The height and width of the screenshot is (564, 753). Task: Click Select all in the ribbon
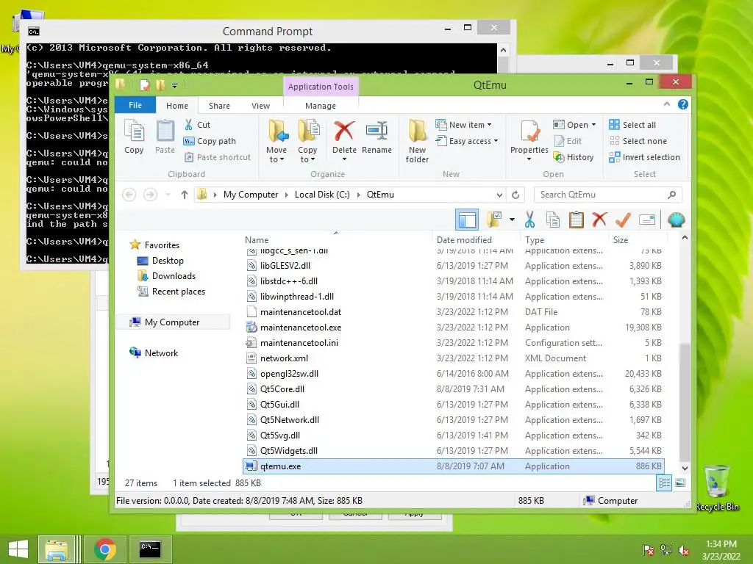[x=632, y=125]
